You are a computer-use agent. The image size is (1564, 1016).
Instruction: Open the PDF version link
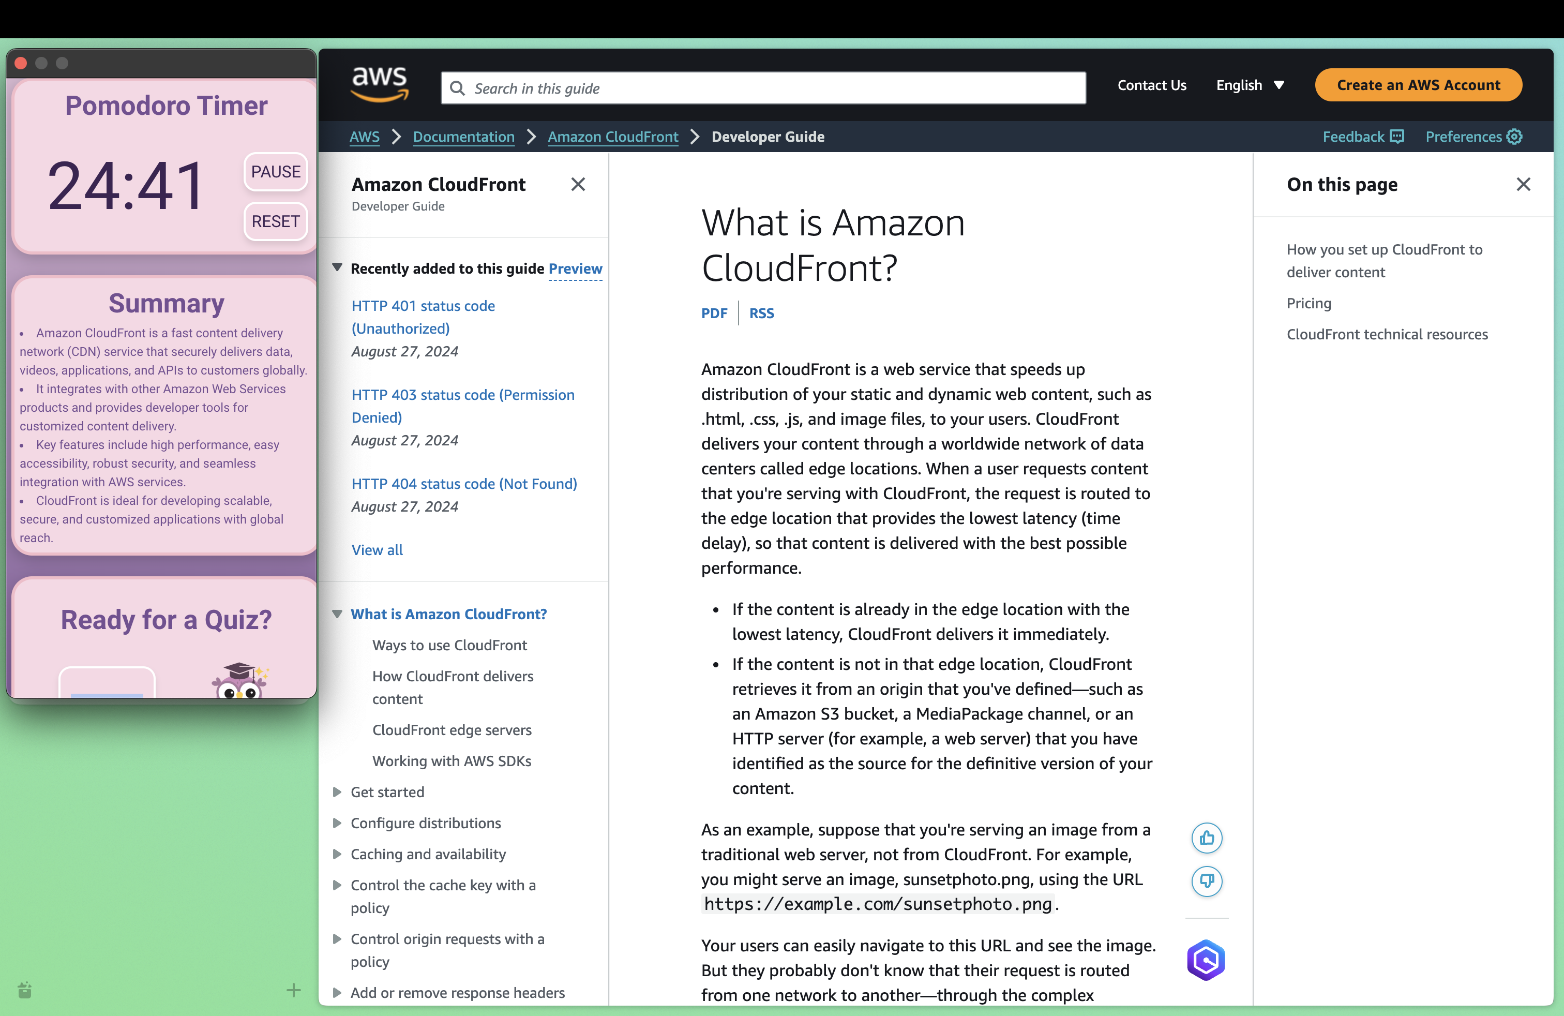pyautogui.click(x=714, y=313)
